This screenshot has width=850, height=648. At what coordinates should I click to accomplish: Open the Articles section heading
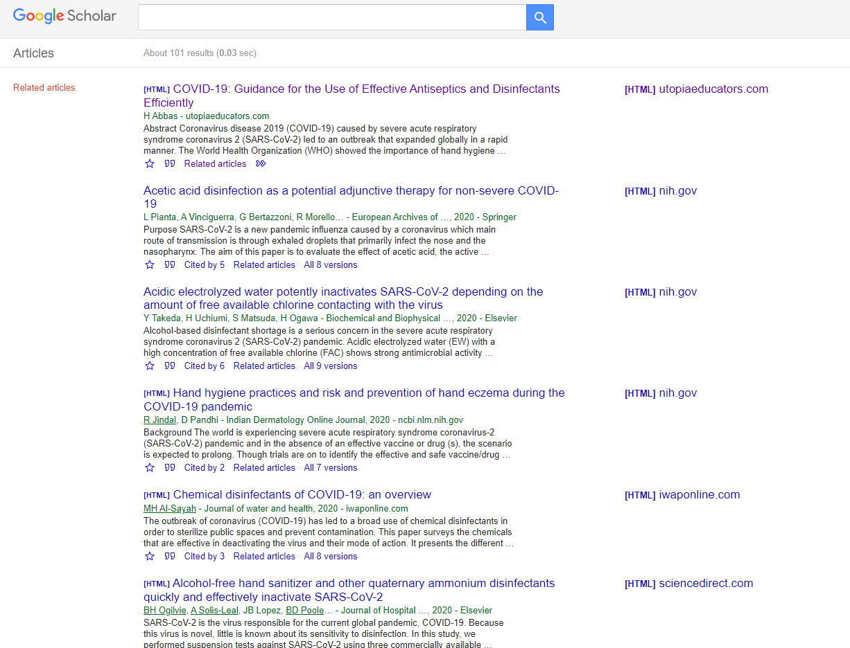[33, 53]
